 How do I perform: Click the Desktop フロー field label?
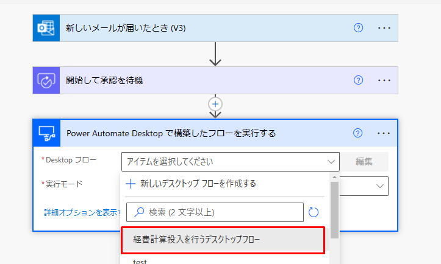pos(71,160)
